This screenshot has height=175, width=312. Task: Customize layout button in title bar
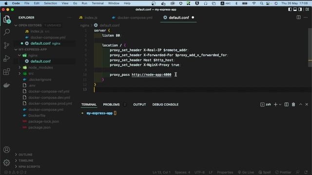(x=307, y=9)
